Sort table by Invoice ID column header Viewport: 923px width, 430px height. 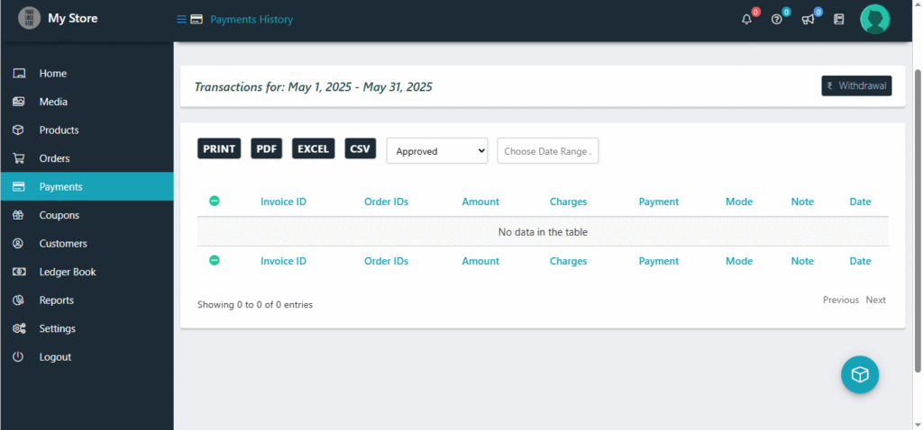click(x=283, y=202)
